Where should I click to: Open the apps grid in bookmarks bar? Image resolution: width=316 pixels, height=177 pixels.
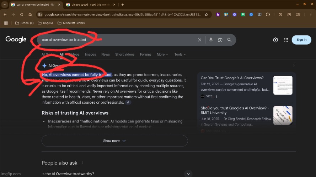tap(6, 23)
